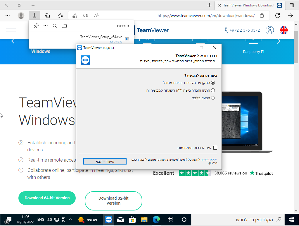Screen dimensions: 299x226
Task: Click the TeamViewer logo on website
Action: coord(153,30)
